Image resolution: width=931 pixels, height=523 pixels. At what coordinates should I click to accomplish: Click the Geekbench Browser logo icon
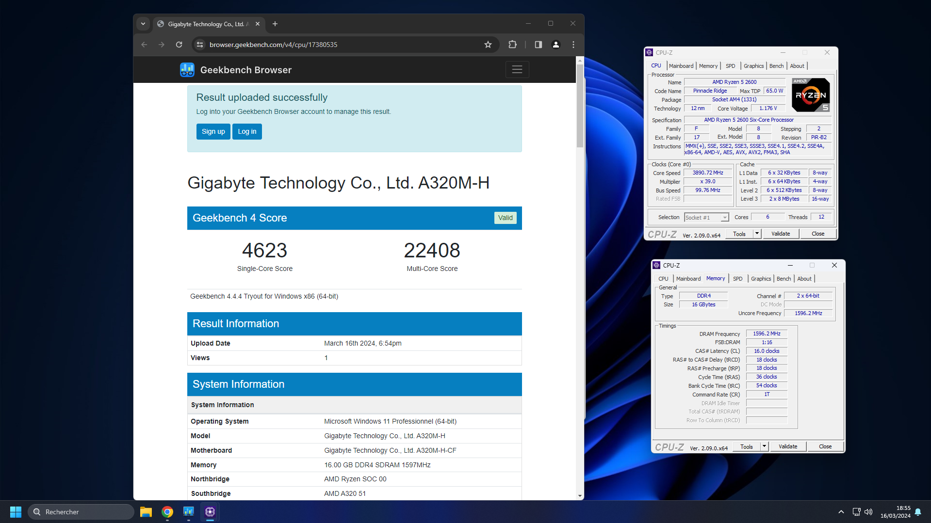tap(187, 70)
